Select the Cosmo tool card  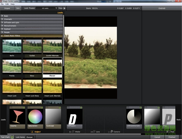click(17, 117)
